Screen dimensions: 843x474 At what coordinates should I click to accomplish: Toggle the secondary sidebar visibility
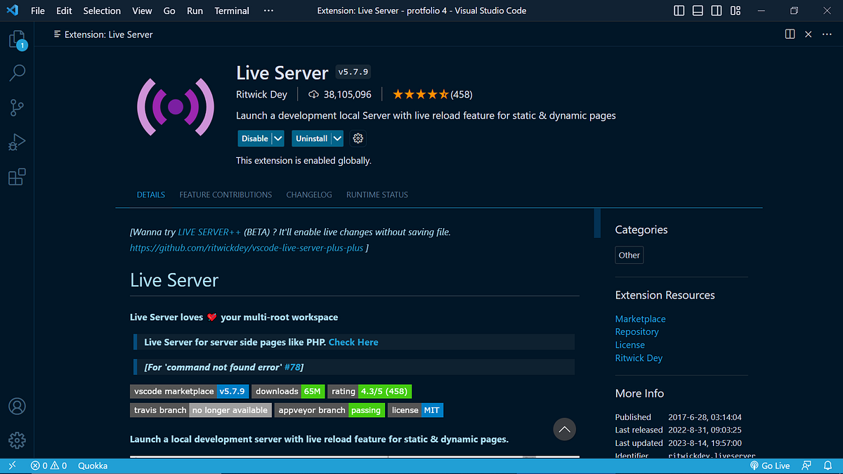717,11
